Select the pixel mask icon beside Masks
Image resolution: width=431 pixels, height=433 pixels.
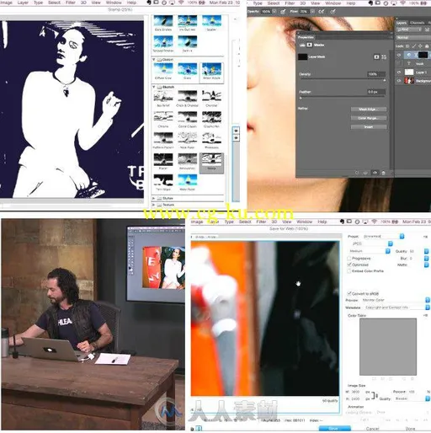pyautogui.click(x=309, y=45)
